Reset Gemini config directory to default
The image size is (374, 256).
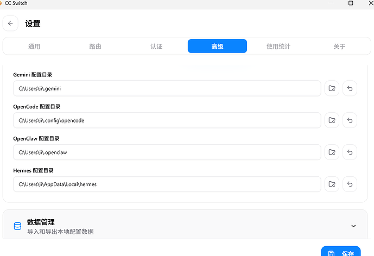coord(350,88)
